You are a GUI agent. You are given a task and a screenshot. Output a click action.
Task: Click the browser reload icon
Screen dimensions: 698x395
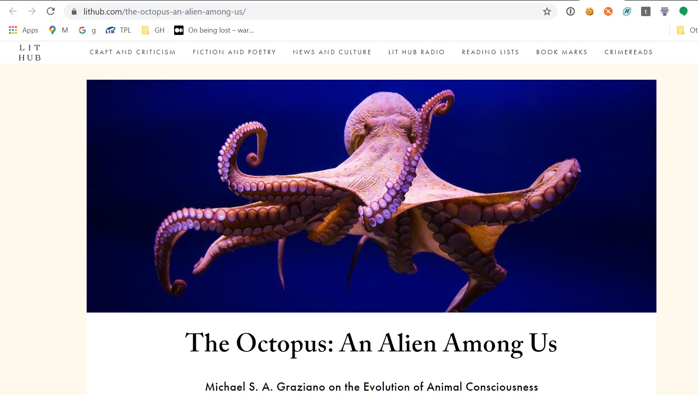[51, 11]
